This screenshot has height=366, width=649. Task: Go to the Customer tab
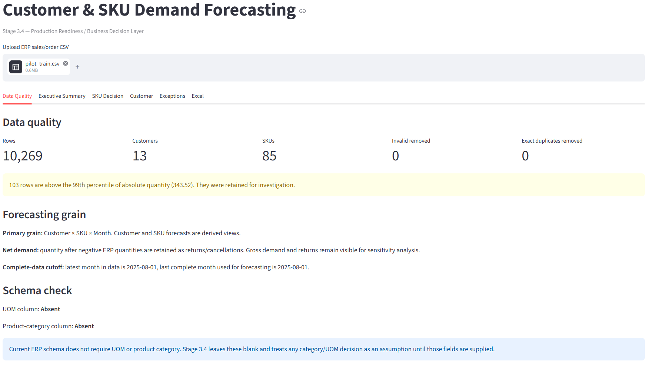pos(142,96)
